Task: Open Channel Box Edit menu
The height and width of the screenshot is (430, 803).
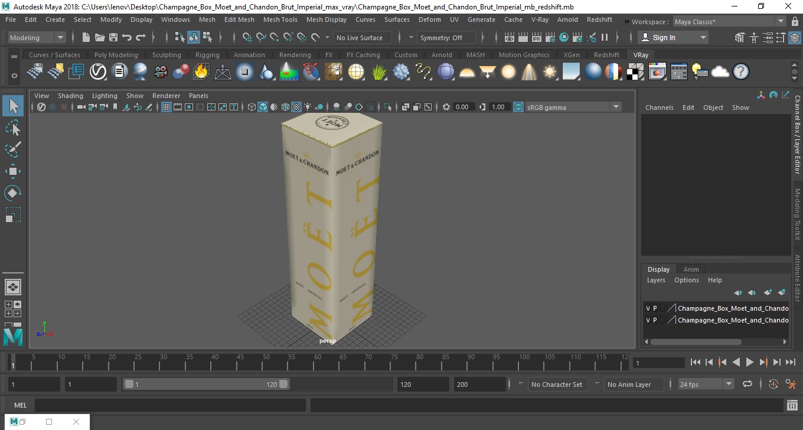Action: pos(688,107)
